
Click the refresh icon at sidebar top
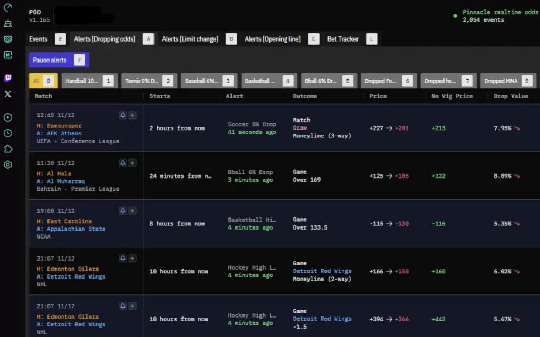(7, 8)
